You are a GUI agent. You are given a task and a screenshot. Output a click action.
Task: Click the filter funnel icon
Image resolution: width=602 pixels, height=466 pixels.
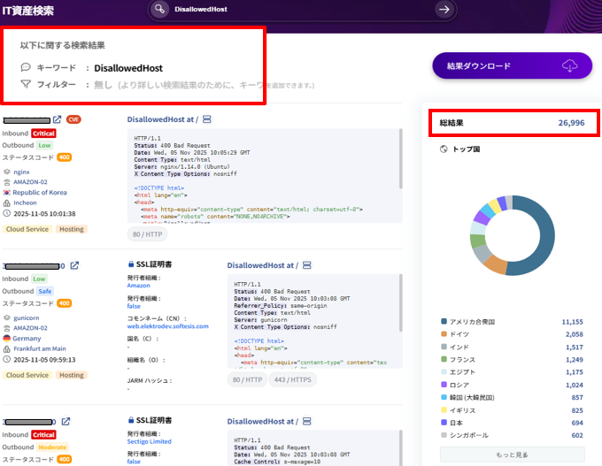coord(26,85)
